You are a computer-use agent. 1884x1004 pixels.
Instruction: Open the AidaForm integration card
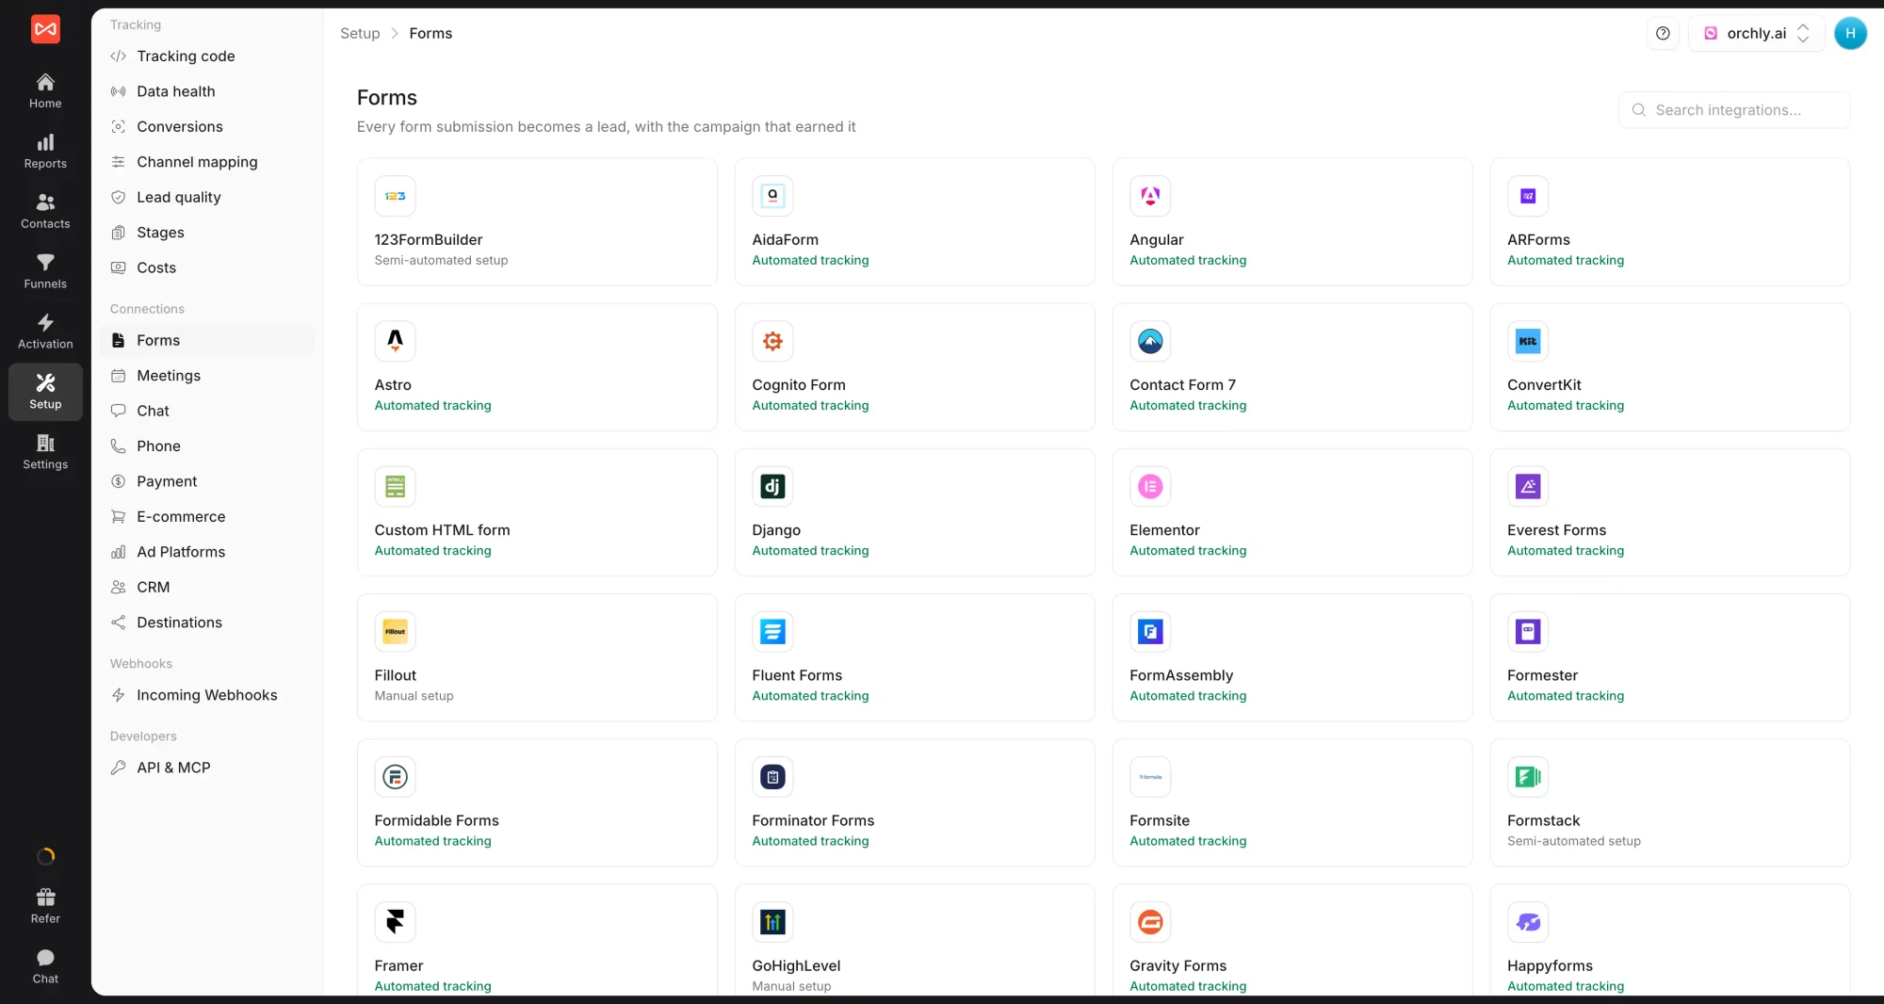click(x=915, y=222)
